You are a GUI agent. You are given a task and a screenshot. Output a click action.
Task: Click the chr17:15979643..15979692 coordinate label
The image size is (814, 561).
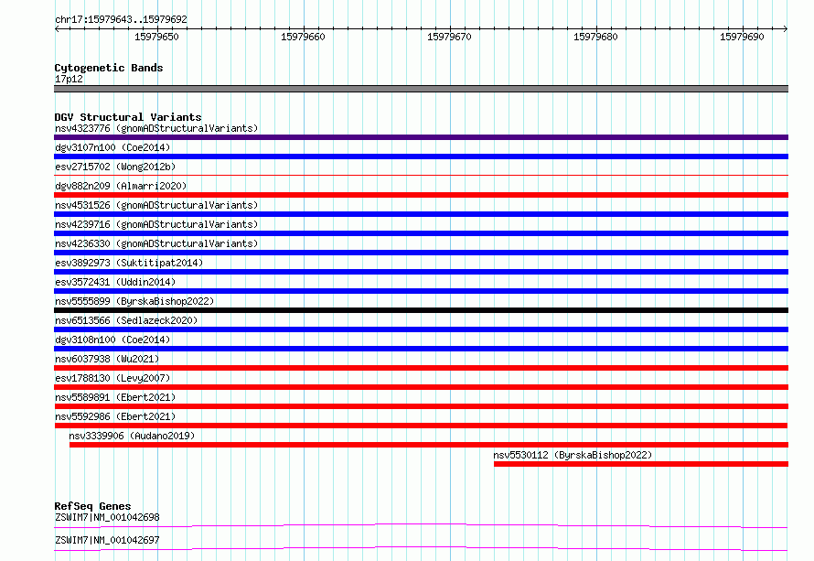click(x=121, y=19)
